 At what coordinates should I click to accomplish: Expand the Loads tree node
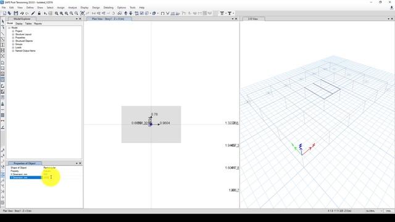(x=13, y=47)
